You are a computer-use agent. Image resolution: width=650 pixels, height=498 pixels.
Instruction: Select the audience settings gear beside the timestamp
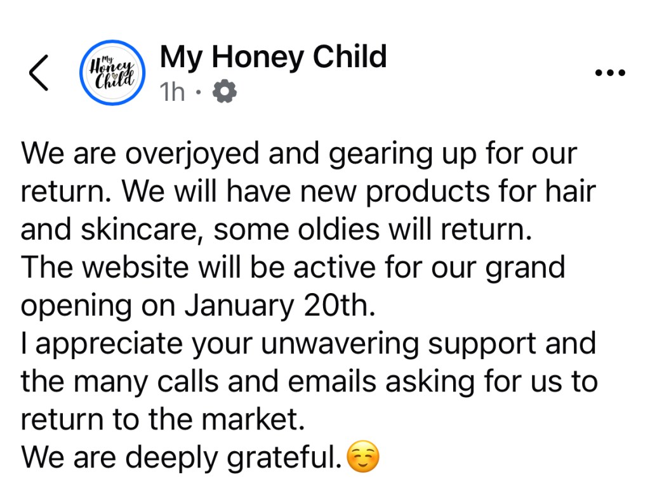pyautogui.click(x=222, y=91)
